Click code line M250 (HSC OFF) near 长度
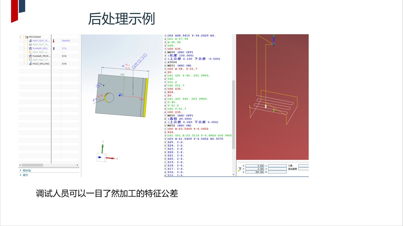403x226 pixels. point(180,52)
